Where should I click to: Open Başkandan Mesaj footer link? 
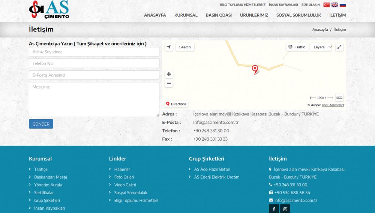click(51, 177)
